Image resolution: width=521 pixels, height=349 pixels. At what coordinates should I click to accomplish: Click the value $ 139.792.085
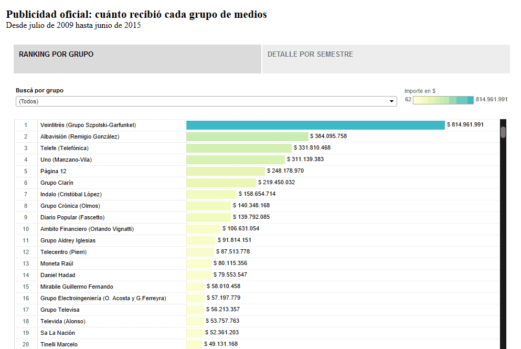click(x=251, y=217)
